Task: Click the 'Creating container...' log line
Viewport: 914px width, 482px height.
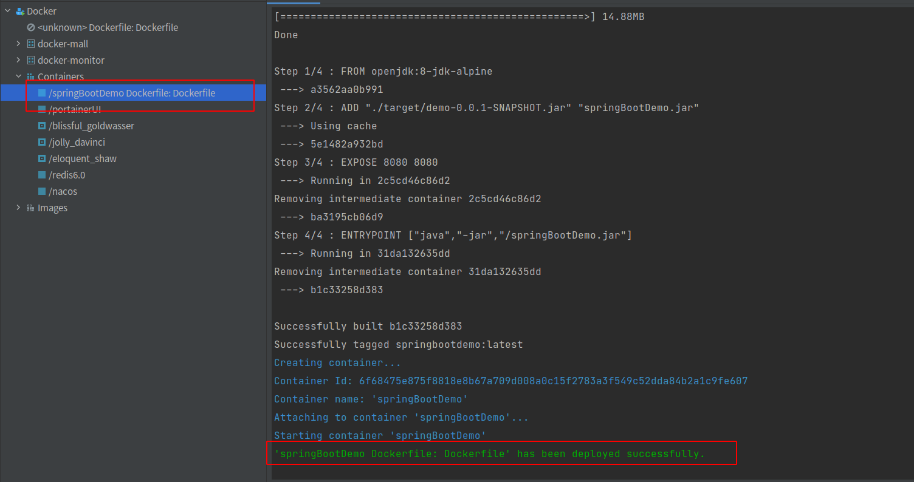Action: (337, 363)
